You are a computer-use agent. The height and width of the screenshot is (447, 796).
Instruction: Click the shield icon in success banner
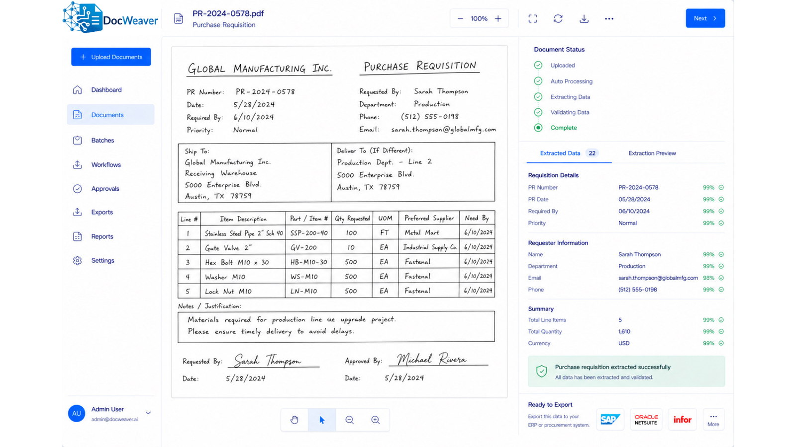[x=541, y=371]
